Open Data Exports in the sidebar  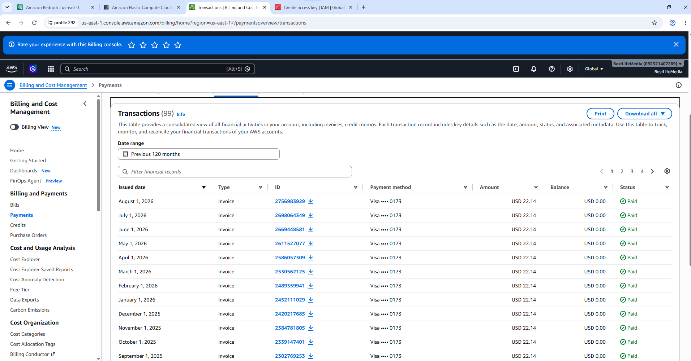pos(25,300)
